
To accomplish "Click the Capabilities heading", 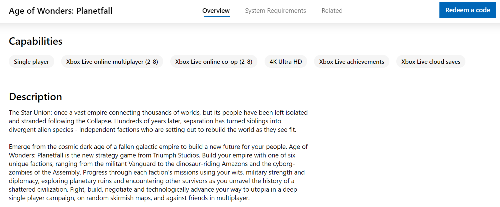I will click(x=36, y=41).
